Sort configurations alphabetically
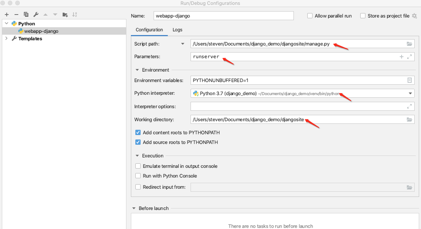Screen dimensions: 421x229 (x=75, y=14)
